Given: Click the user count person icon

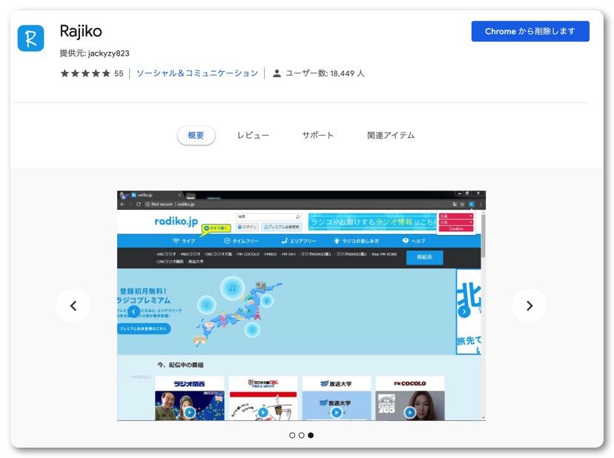Looking at the screenshot, I should pos(277,73).
